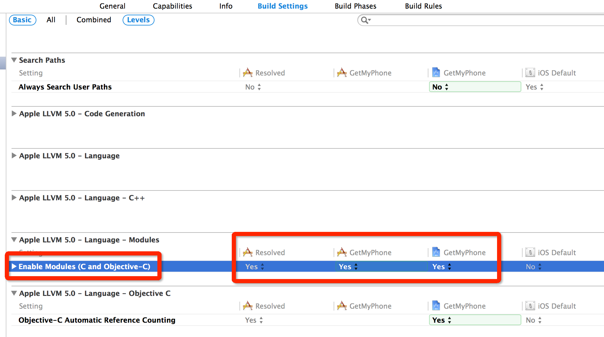The height and width of the screenshot is (337, 604).
Task: Click GetMyPhone project icon in Objective C header
Action: (x=436, y=306)
